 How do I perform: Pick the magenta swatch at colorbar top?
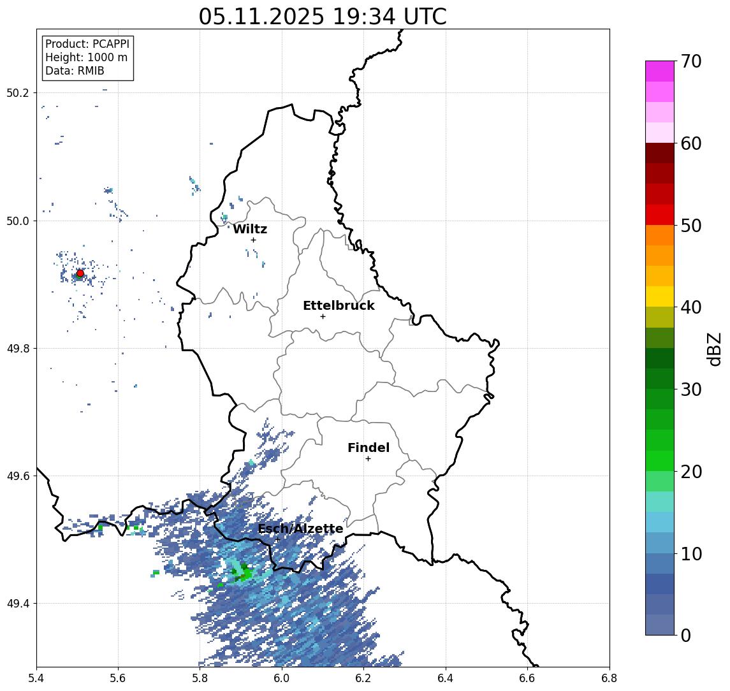click(x=660, y=71)
